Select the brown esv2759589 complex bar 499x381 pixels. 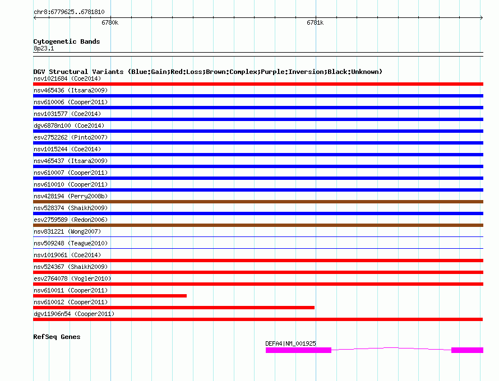(x=258, y=225)
